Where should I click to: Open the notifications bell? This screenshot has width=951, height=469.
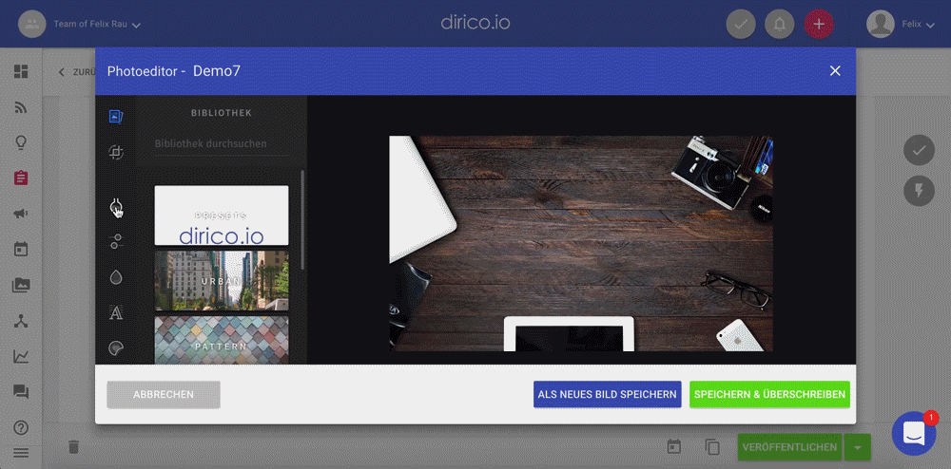click(780, 24)
